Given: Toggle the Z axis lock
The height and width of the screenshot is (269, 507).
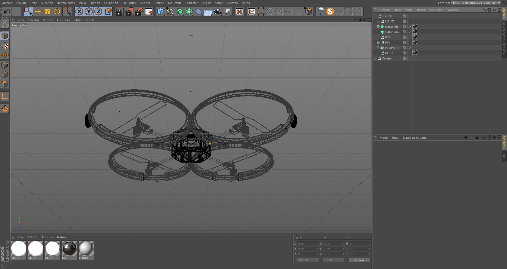Looking at the screenshot, I should pos(98,12).
